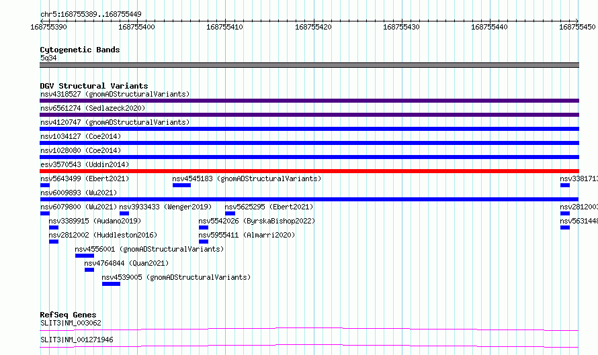Click the blue bar under nsv5542026
Image resolution: width=598 pixels, height=355 pixels.
[204, 227]
